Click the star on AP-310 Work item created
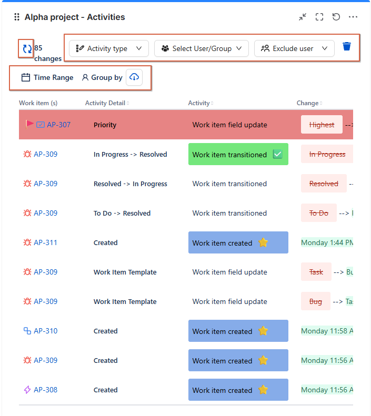The width and height of the screenshot is (371, 416). click(x=263, y=331)
